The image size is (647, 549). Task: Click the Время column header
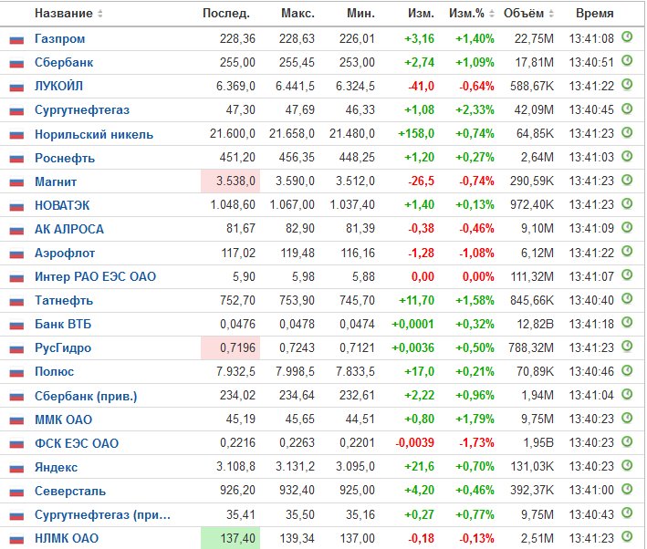click(x=595, y=13)
